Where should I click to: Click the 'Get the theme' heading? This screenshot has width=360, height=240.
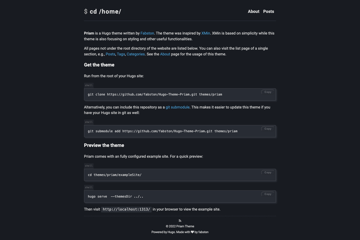(x=99, y=65)
